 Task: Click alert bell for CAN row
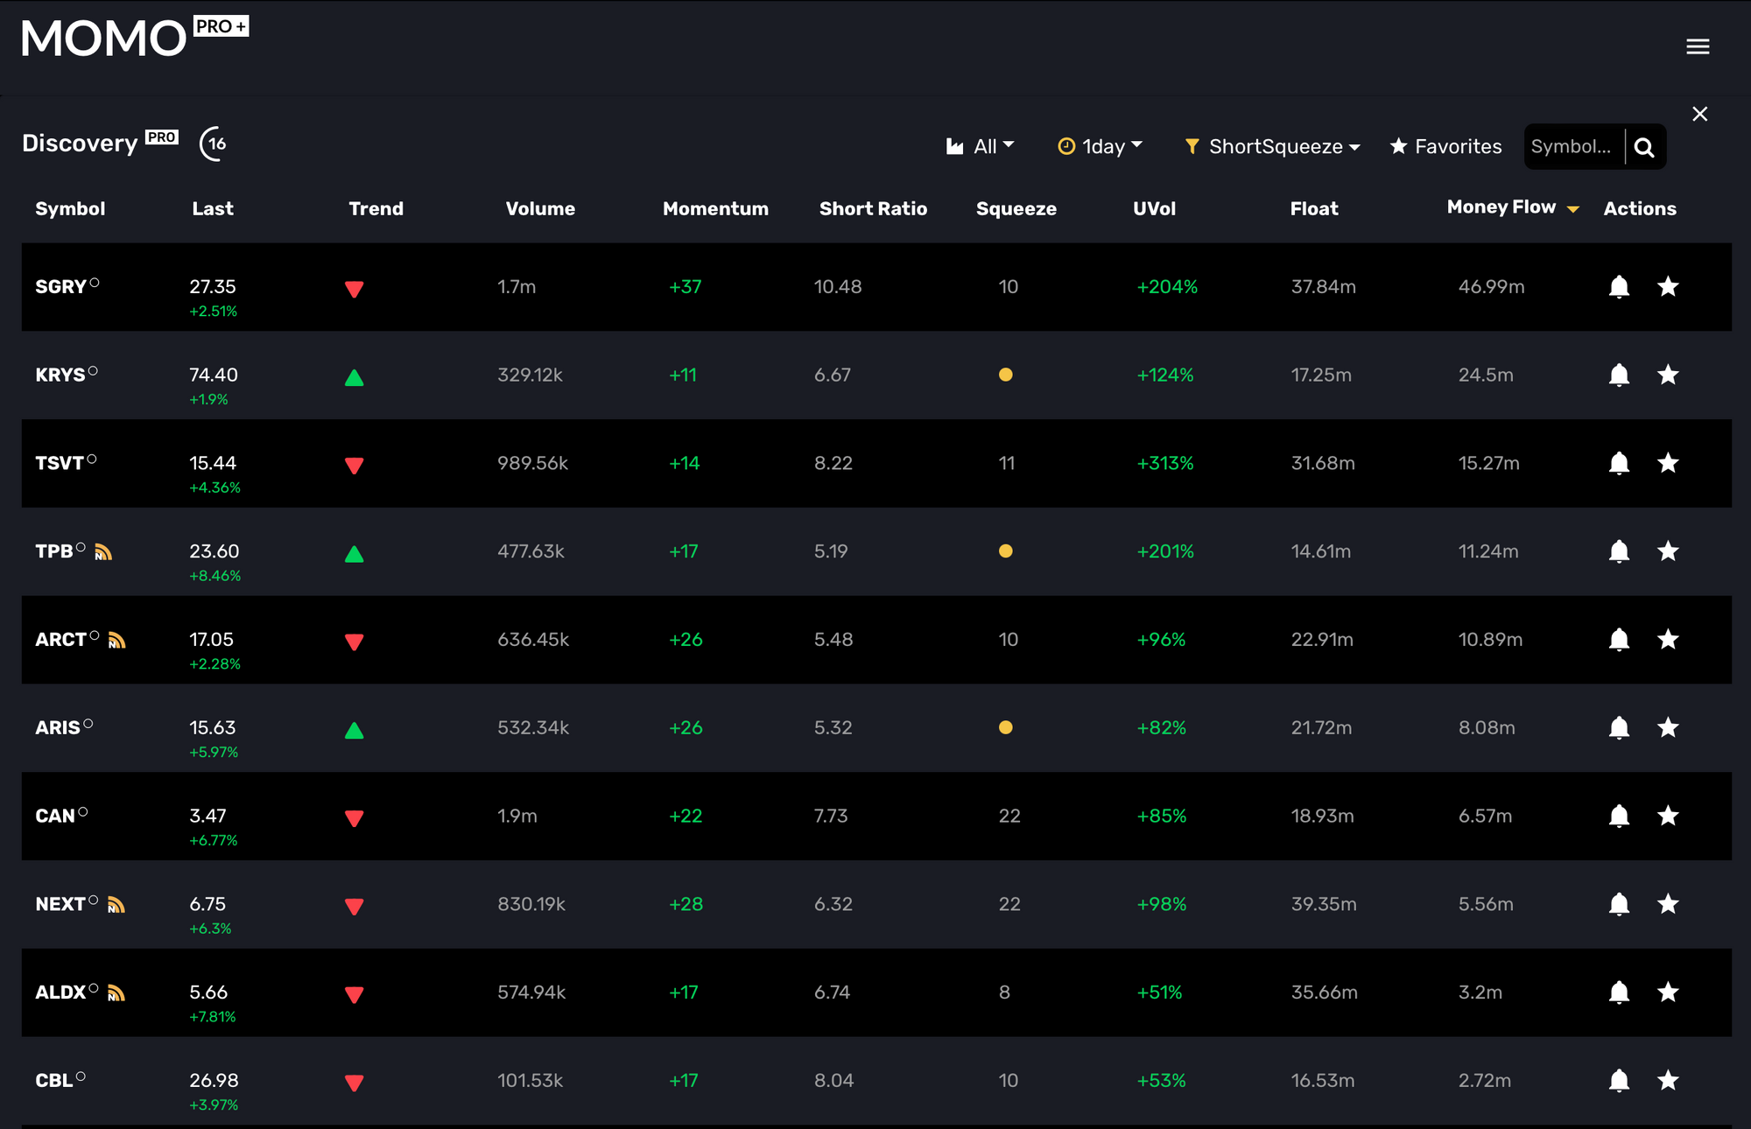pos(1619,816)
